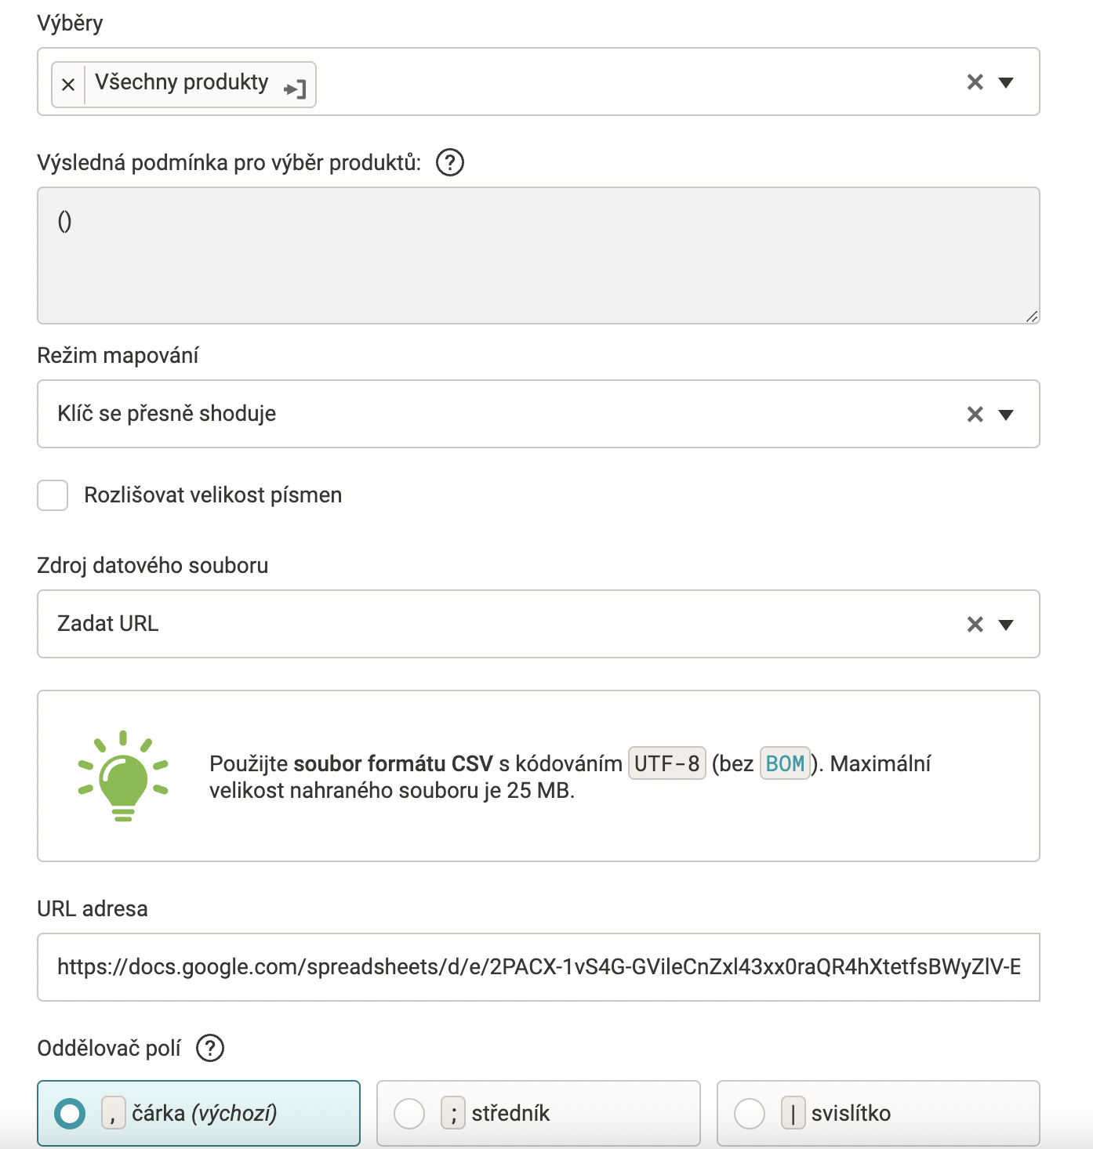Show help for Výsledná podmínka
The width and height of the screenshot is (1093, 1149).
(x=450, y=163)
